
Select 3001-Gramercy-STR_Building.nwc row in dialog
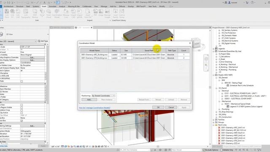pyautogui.click(x=135, y=58)
